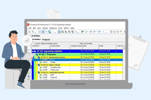Click the Free Float column header

120,47
